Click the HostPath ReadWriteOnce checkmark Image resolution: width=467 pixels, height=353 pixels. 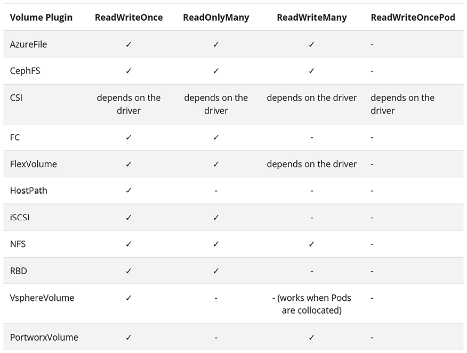pyautogui.click(x=128, y=191)
